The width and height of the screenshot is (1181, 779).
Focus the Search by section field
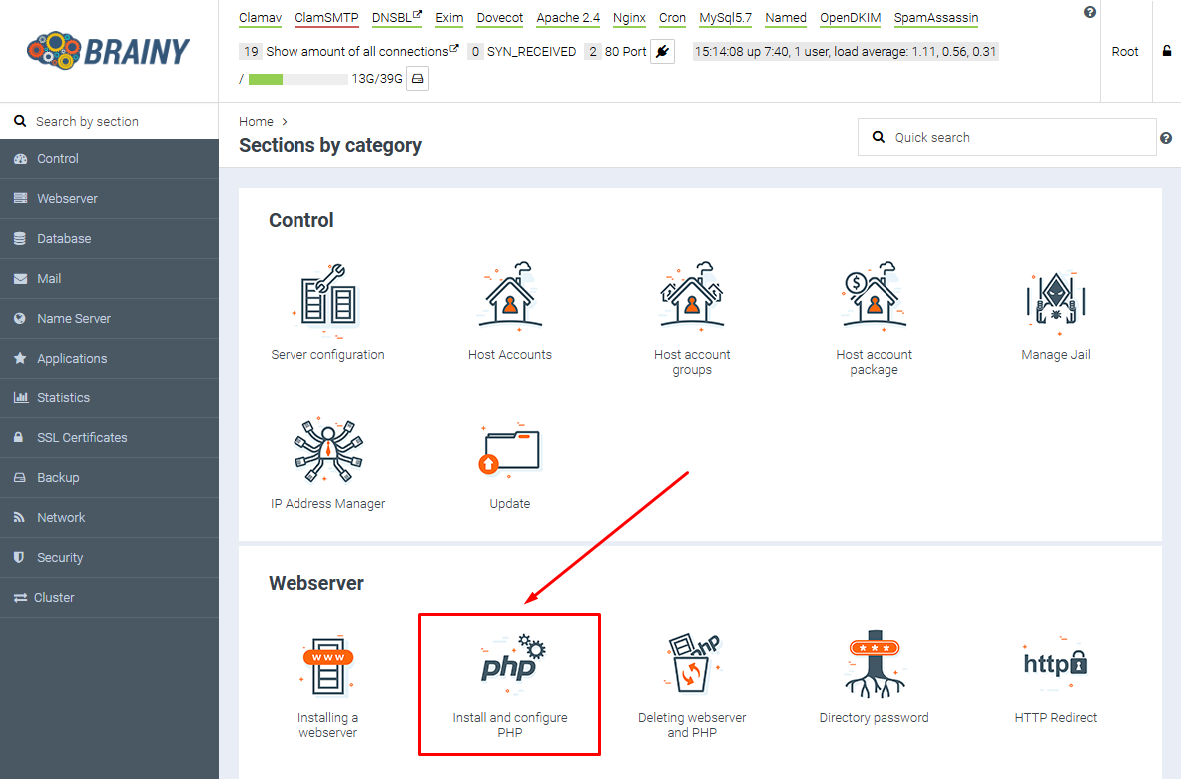109,121
